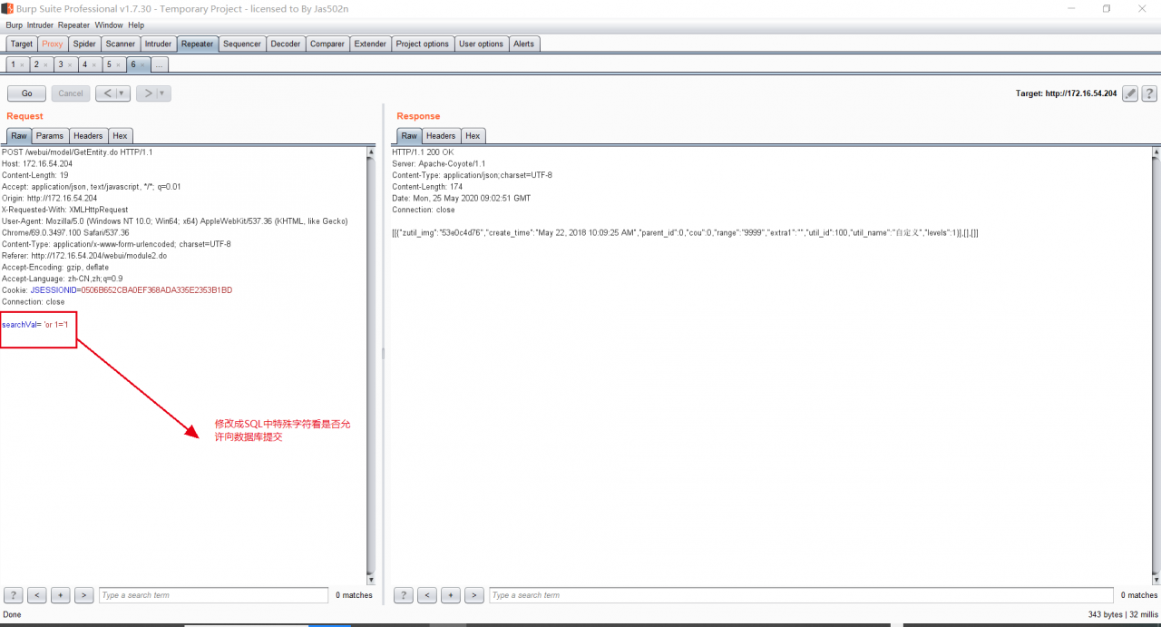Click the response pane vertical scrollbar
The height and width of the screenshot is (627, 1161).
point(1156,365)
